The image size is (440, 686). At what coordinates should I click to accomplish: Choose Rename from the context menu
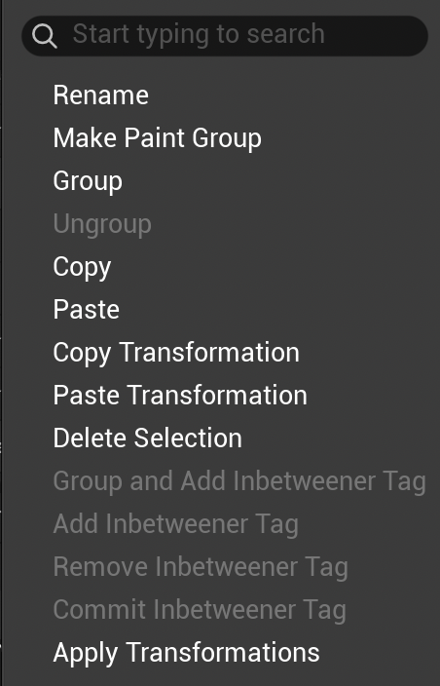[x=101, y=95]
